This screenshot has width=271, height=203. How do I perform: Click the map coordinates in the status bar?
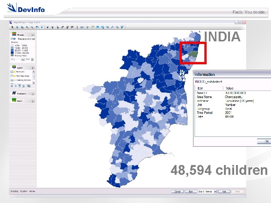tap(23, 191)
